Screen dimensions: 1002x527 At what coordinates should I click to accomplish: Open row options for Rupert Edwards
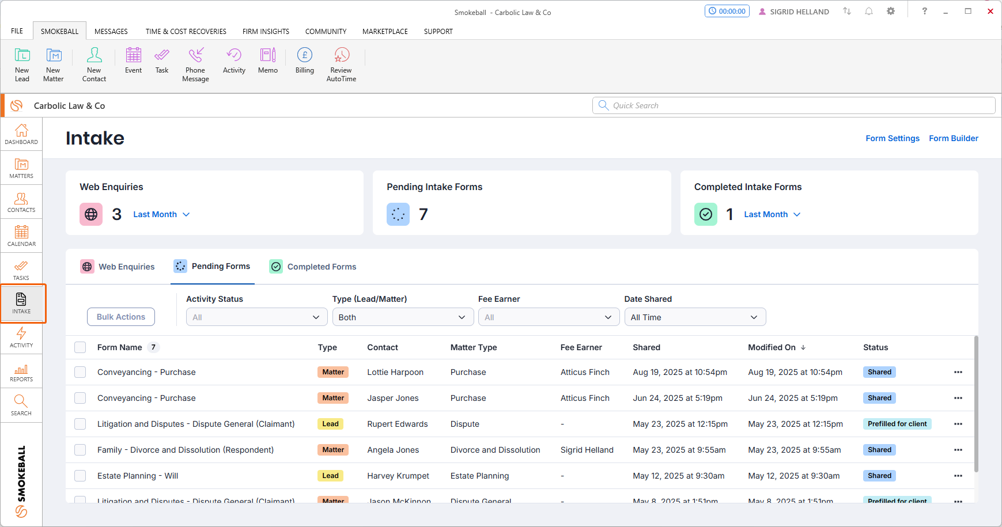tap(958, 424)
